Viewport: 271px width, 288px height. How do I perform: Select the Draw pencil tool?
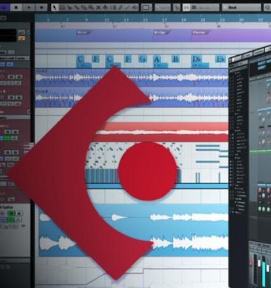(x=121, y=7)
